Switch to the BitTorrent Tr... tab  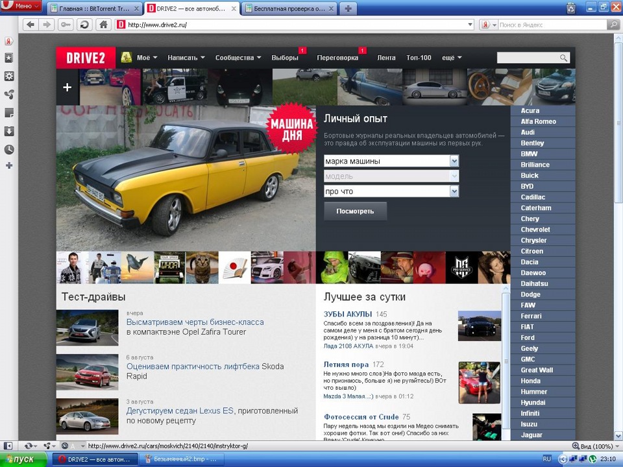[x=93, y=8]
